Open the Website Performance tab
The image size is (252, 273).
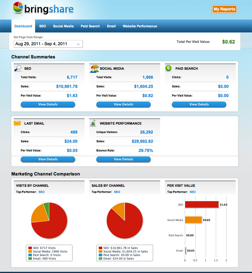pos(140,26)
